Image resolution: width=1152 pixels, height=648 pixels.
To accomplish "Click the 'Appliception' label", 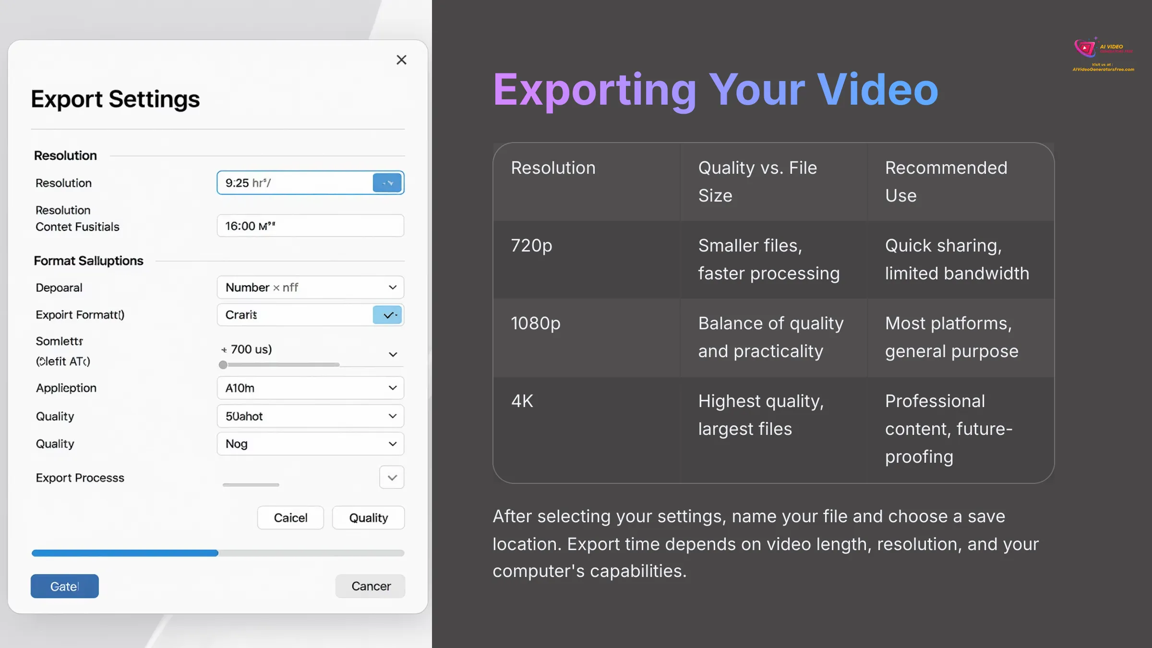I will 66,388.
